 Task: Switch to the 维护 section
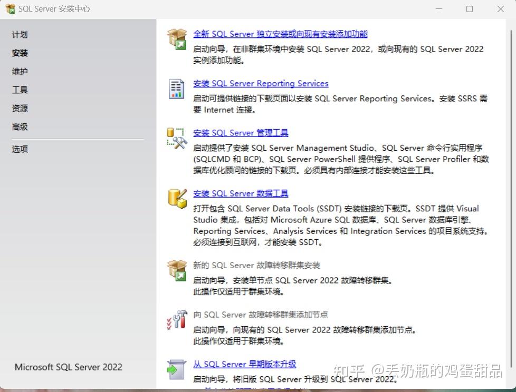20,71
